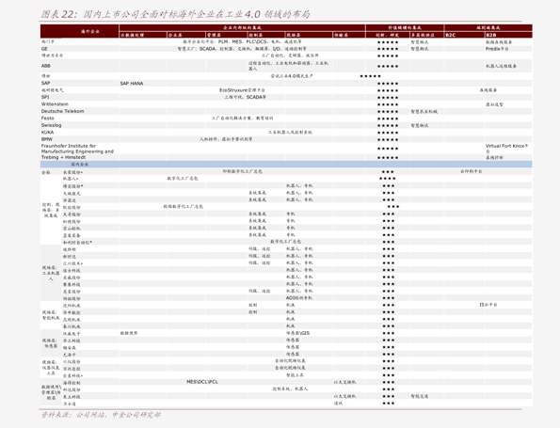Viewport: 560px width, 428px height.
Task: Click the table title 图表 22
Action: (175, 14)
